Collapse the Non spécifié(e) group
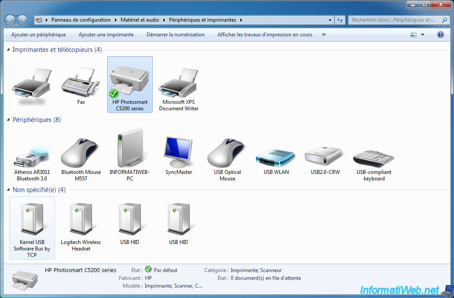 pyautogui.click(x=8, y=190)
